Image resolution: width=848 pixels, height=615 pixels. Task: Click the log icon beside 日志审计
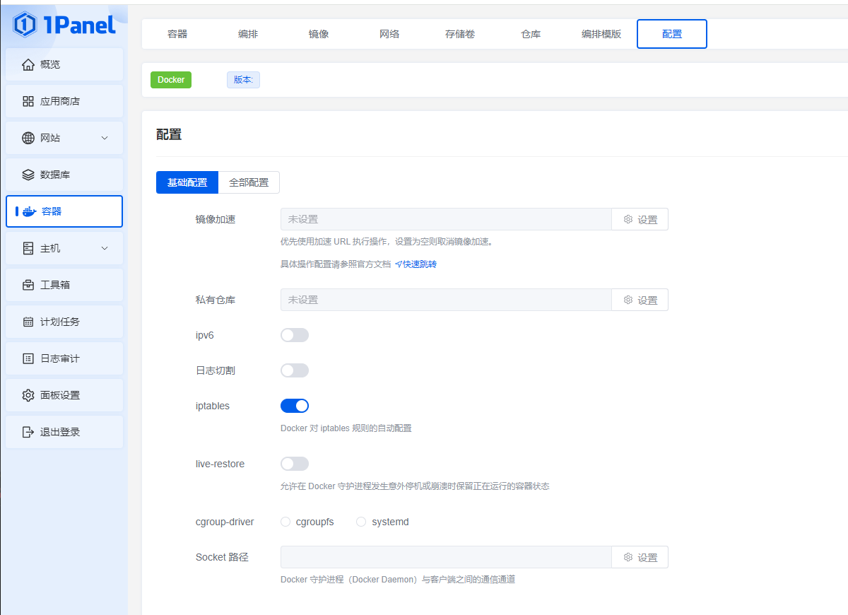pyautogui.click(x=28, y=358)
